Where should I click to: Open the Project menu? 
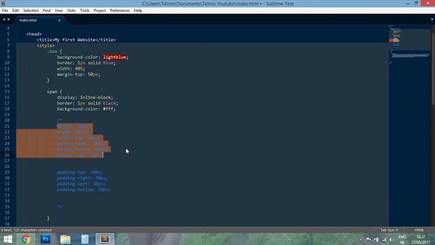point(100,11)
